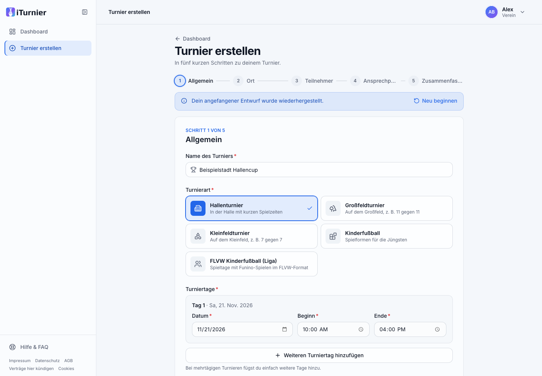
Task: Click the iTurnier logo icon
Action: [11, 12]
